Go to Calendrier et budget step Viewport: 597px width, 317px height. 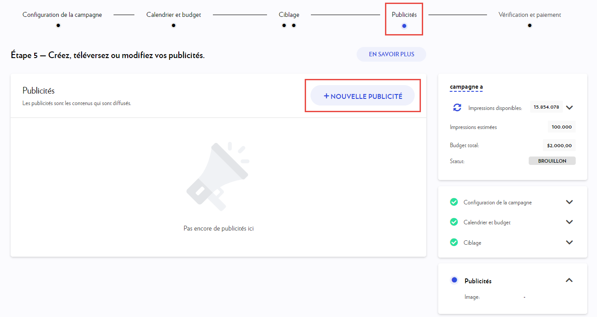[173, 15]
